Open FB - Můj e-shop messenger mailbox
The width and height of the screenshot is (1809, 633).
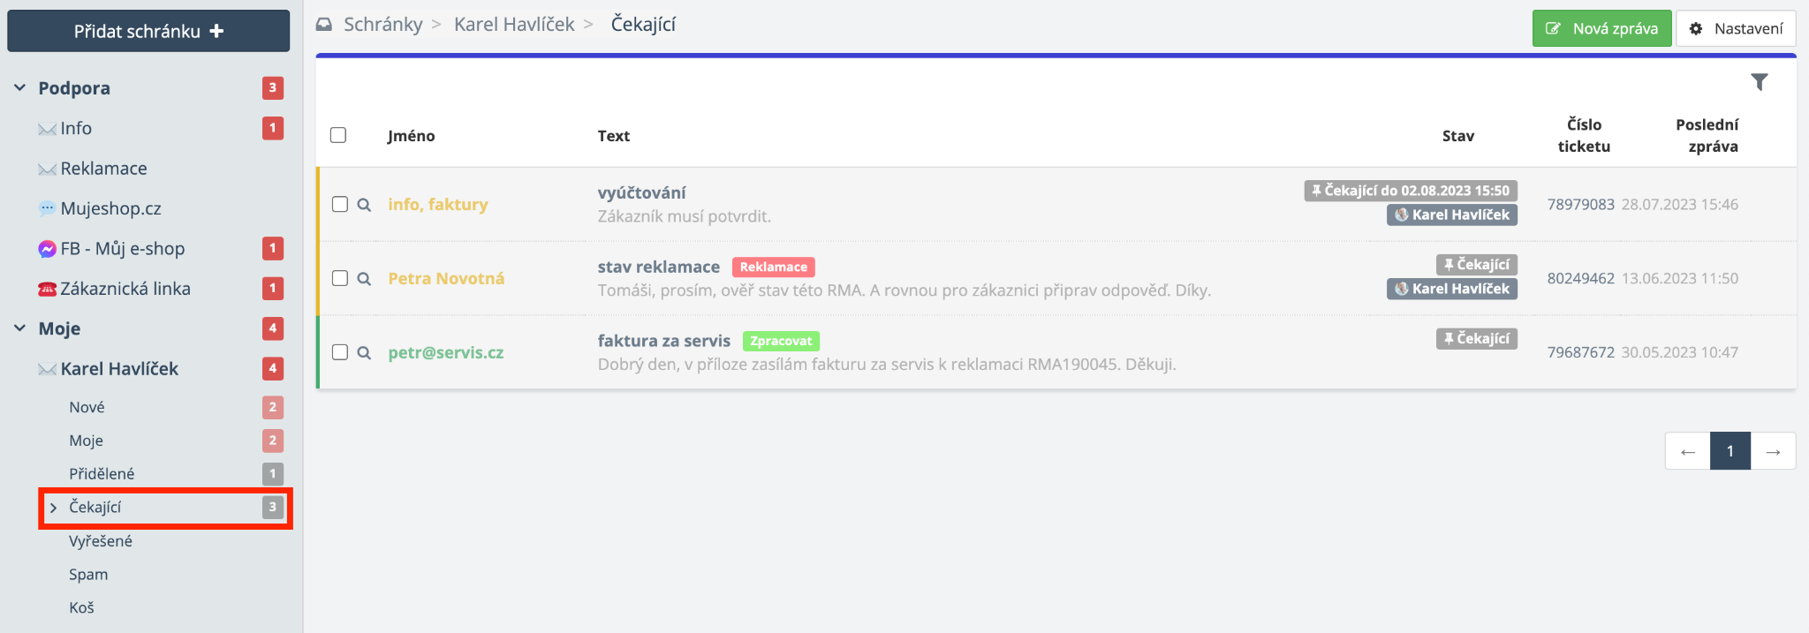[122, 249]
